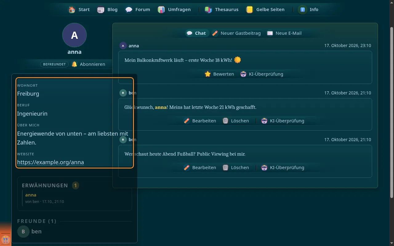394x246 pixels.
Task: Rate anna's Balkonkraftwerk post with the Bewerten star
Action: pyautogui.click(x=219, y=74)
